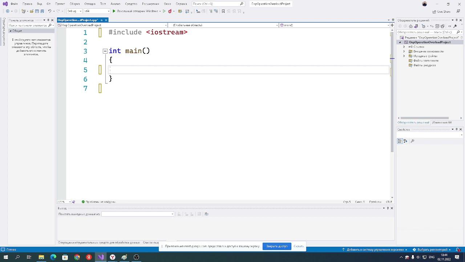
Task: Toggle word wrap icon in Output panel
Action: click(x=207, y=214)
